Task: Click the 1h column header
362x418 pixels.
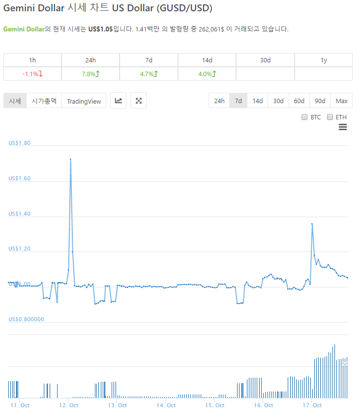Action: pyautogui.click(x=32, y=60)
